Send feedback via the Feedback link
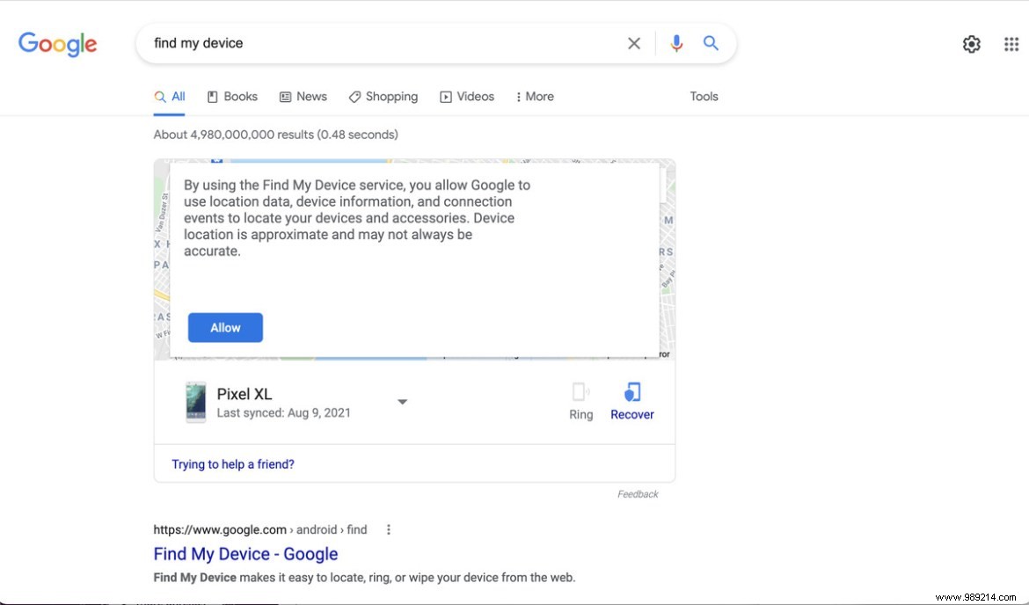 [x=638, y=493]
